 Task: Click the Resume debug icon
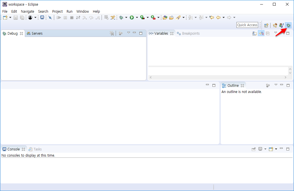click(x=59, y=17)
